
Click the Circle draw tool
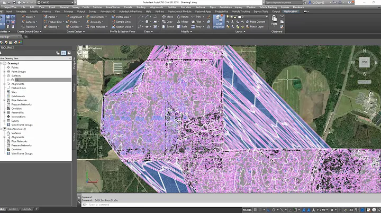click(147, 22)
